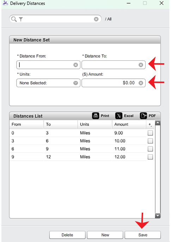Click the '/ All' filter text
The width and height of the screenshot is (171, 242).
[x=108, y=19]
